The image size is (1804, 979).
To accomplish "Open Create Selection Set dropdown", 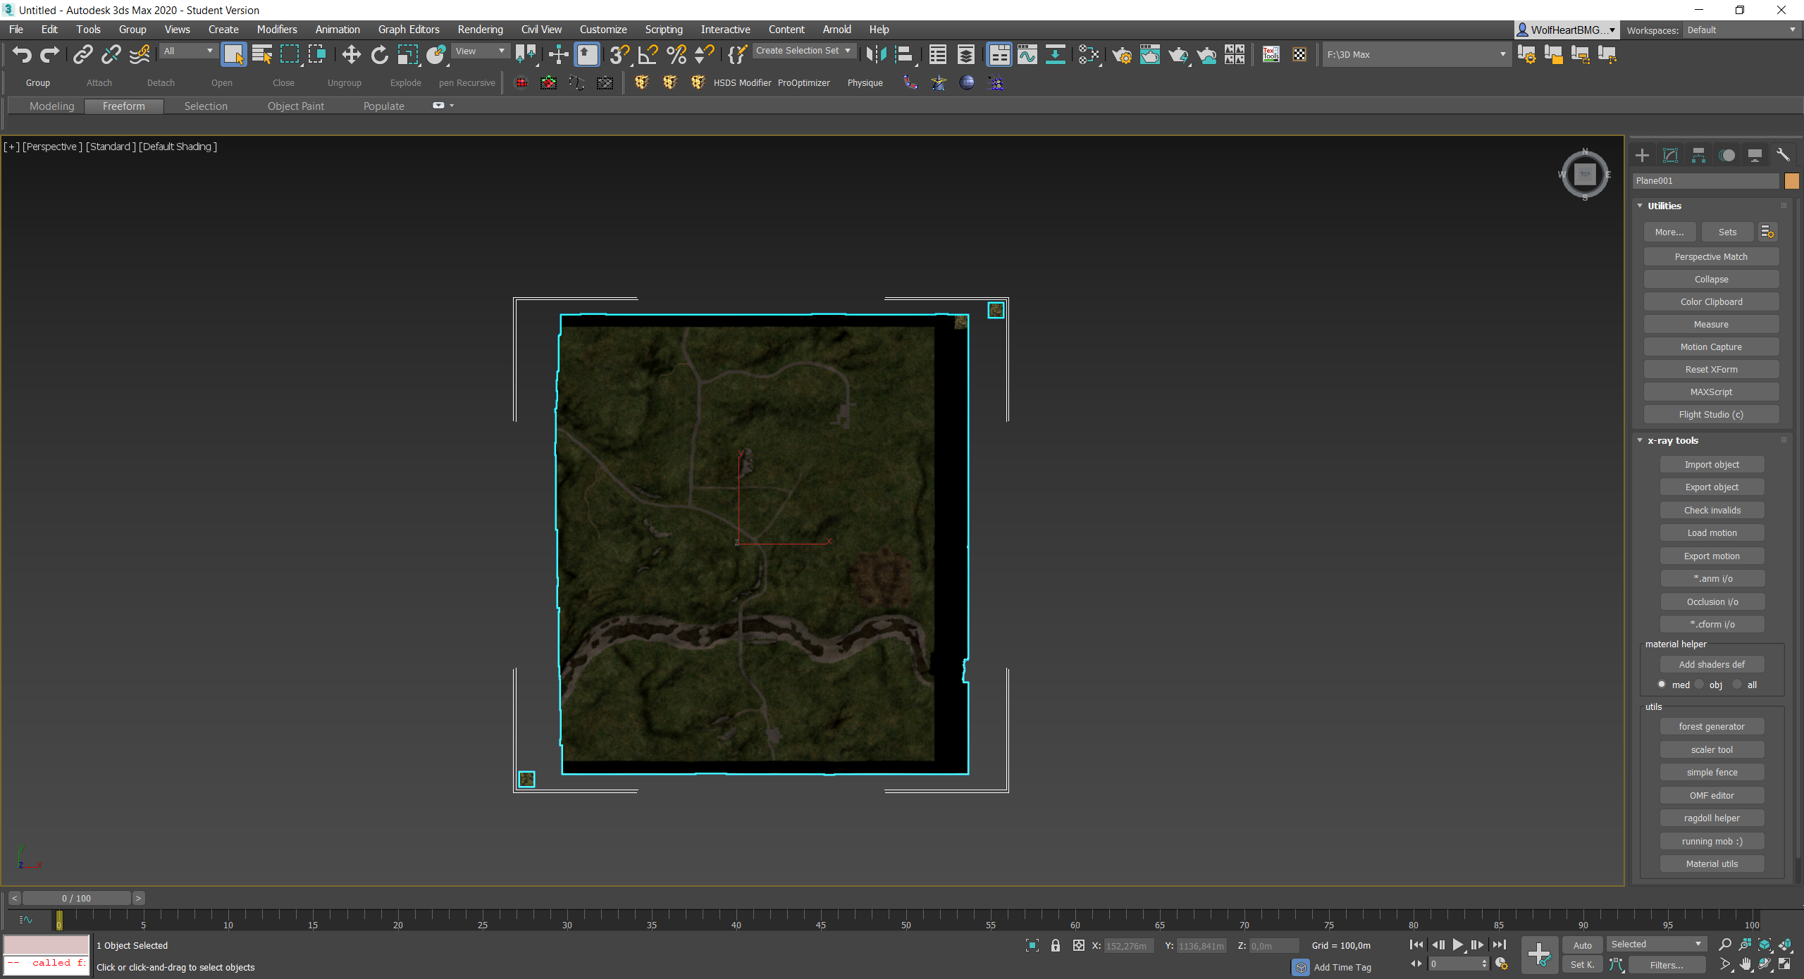I will pyautogui.click(x=804, y=51).
